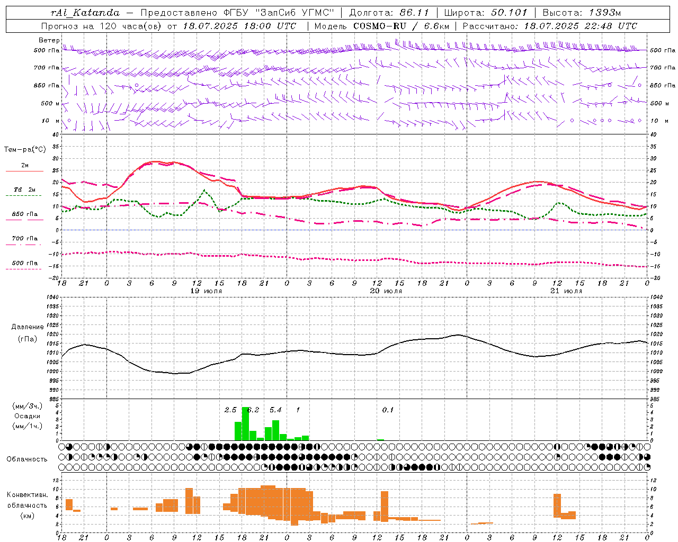Click the 5.4 precipitation total
The width and height of the screenshot is (678, 542).
275,410
